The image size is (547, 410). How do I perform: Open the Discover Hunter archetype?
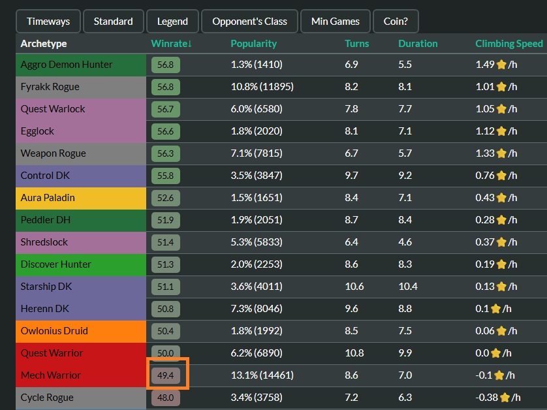tap(81, 264)
